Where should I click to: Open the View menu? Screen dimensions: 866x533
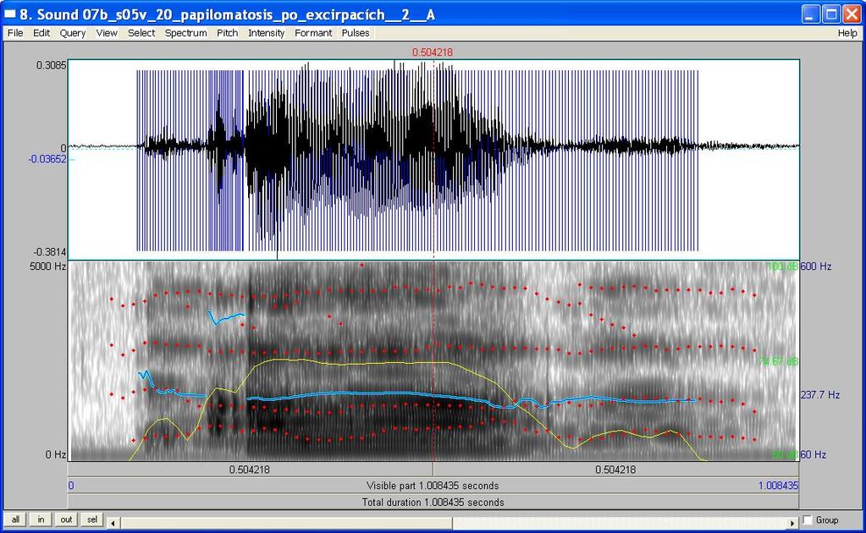[107, 33]
